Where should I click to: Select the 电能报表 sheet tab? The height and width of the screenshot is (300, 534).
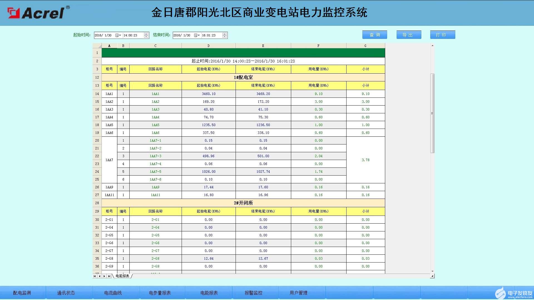click(x=122, y=276)
